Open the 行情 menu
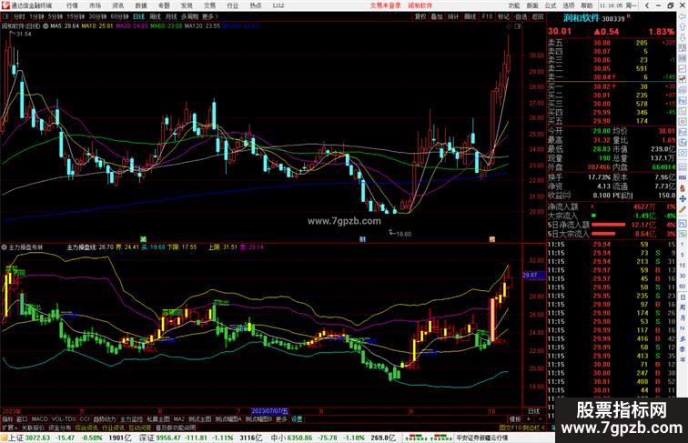 pyautogui.click(x=72, y=5)
